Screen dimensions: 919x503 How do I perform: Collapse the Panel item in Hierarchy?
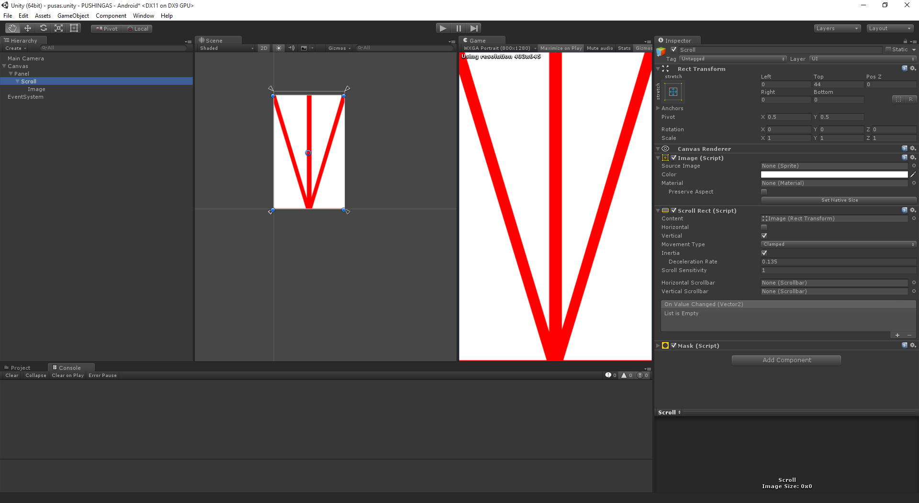coord(11,74)
